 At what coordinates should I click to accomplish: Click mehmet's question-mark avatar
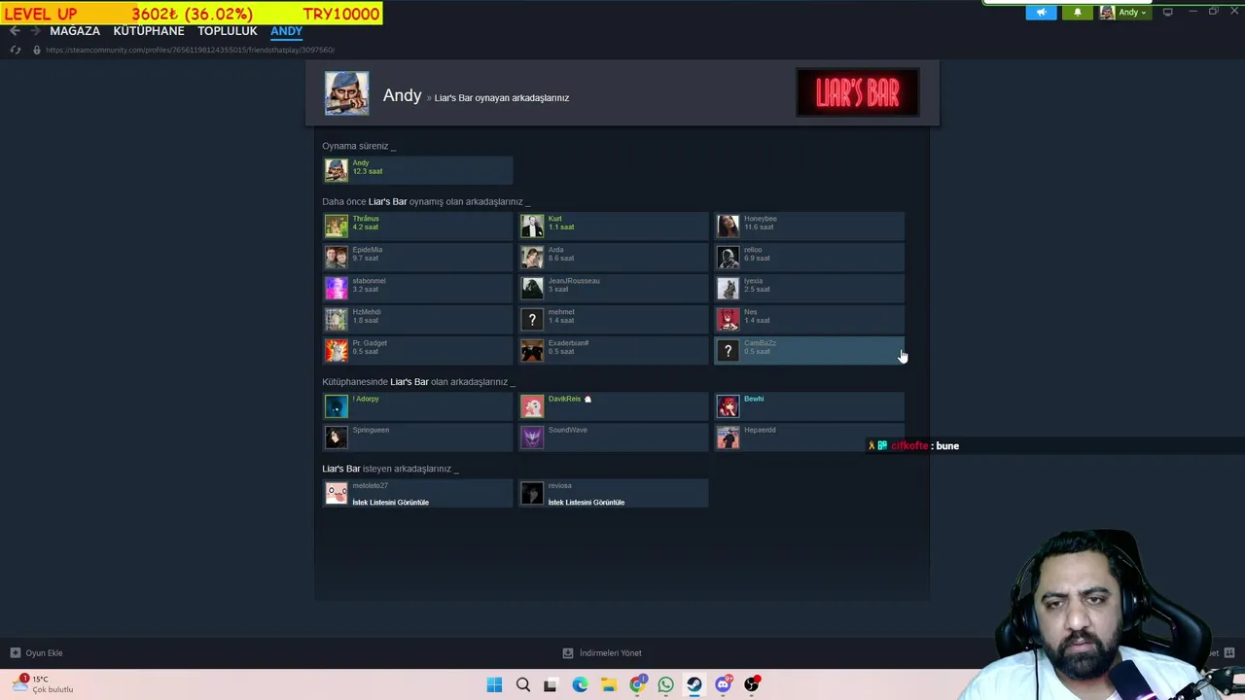coord(532,319)
